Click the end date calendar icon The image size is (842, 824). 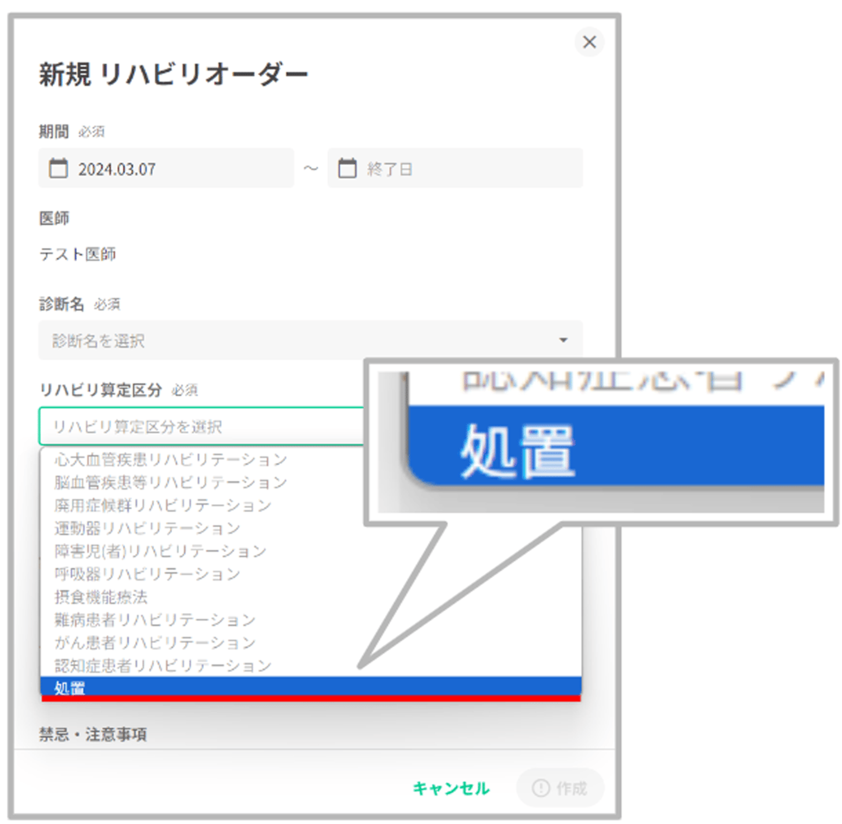(x=347, y=168)
